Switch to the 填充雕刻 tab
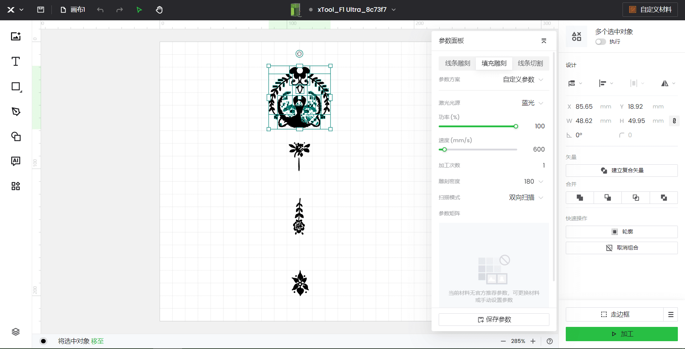 click(x=494, y=63)
